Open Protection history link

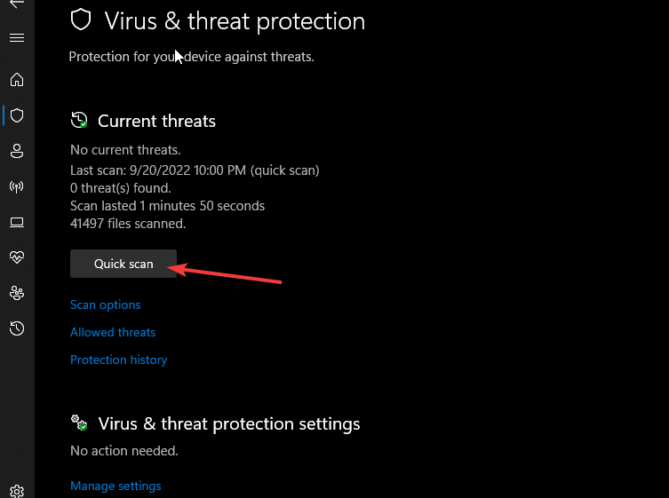(x=119, y=360)
